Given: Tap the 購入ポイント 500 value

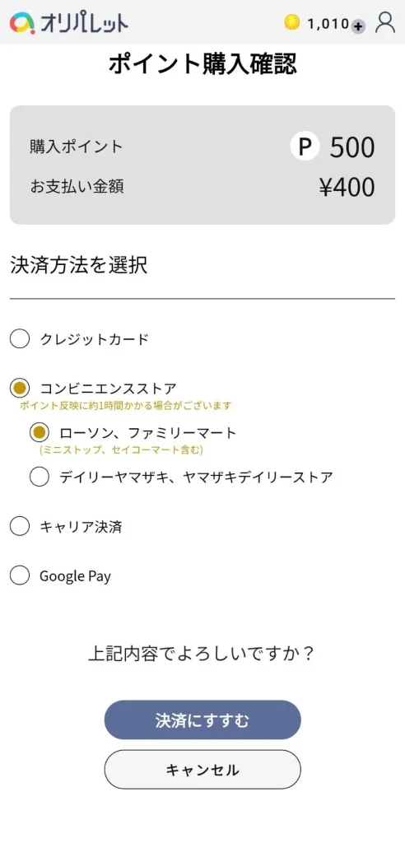Looking at the screenshot, I should coord(352,147).
